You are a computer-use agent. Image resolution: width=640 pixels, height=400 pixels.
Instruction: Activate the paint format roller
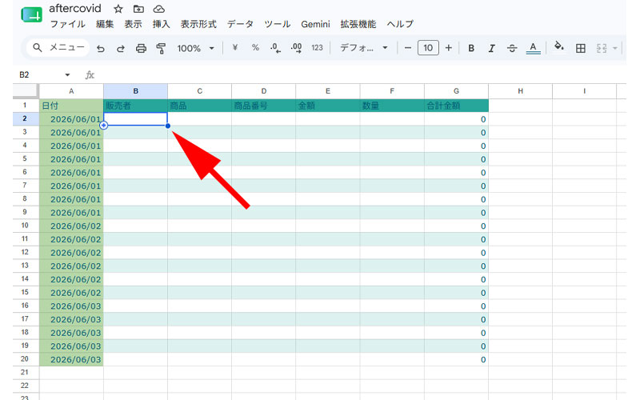point(161,49)
